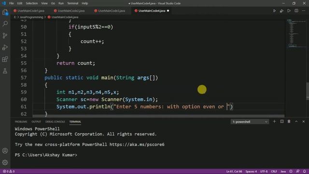Open the View menu
The width and height of the screenshot is (309, 174).
point(44,3)
